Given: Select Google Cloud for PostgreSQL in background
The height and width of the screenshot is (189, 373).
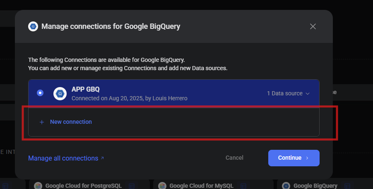Looking at the screenshot, I should point(89,184).
